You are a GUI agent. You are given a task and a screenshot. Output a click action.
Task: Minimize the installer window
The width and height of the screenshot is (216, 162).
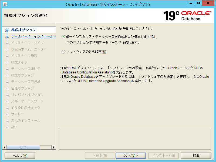point(191,3)
